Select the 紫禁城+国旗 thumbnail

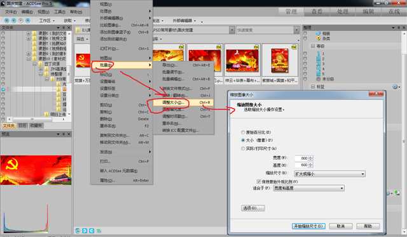click(280, 61)
